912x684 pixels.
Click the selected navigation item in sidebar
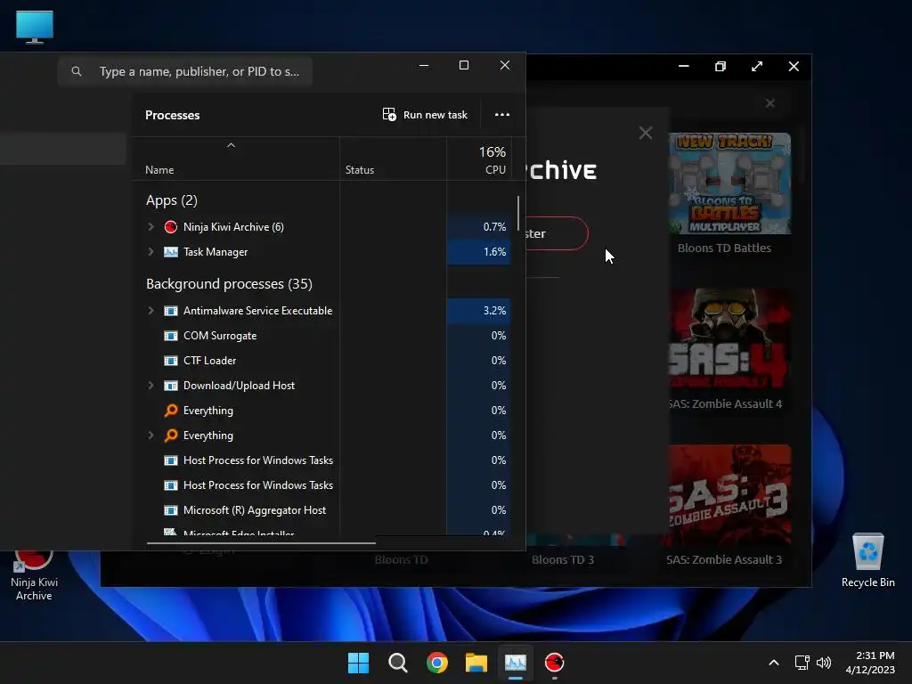point(63,149)
